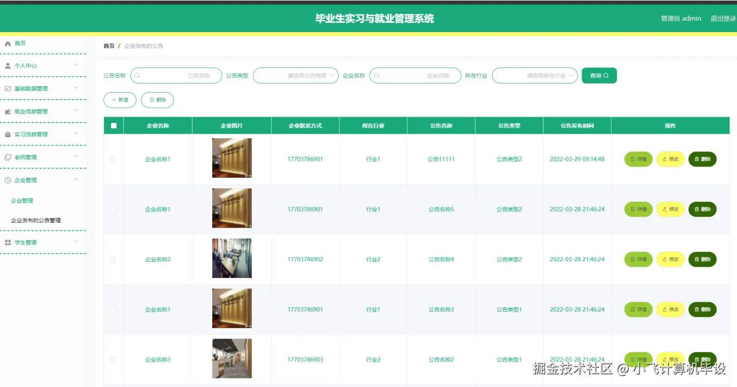Click 修改 for row 公告11111
This screenshot has width=737, height=387.
pyautogui.click(x=671, y=159)
